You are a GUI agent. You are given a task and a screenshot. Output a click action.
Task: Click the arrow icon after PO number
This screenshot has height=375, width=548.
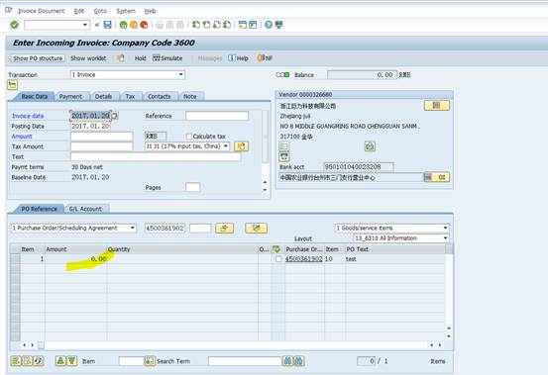[x=225, y=229]
